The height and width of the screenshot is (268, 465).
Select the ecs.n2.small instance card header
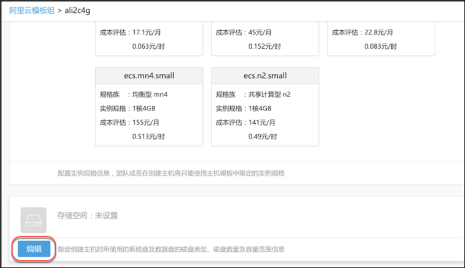[265, 76]
